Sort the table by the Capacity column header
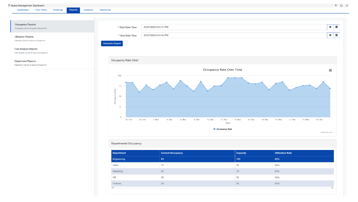This screenshot has width=358, height=202. click(x=241, y=153)
